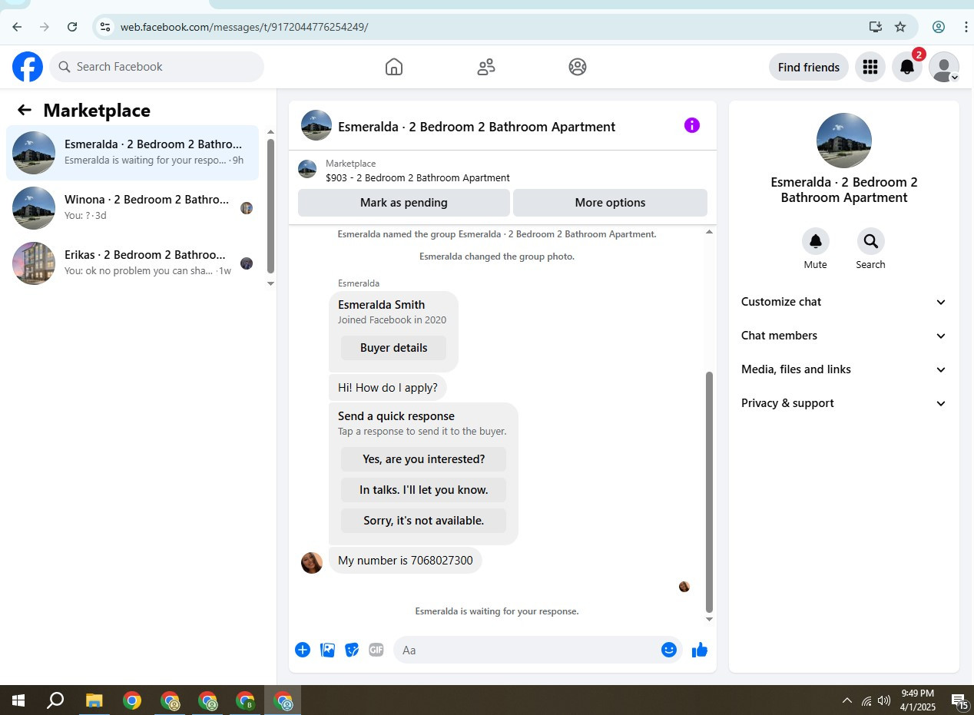This screenshot has height=715, width=974.
Task: Go to the Home feed icon
Action: (x=393, y=67)
